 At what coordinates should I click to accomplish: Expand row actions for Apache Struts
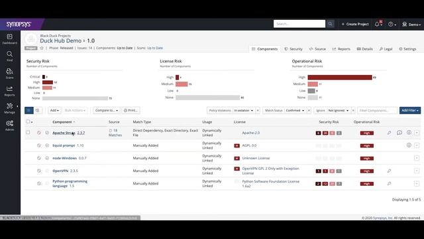click(417, 133)
